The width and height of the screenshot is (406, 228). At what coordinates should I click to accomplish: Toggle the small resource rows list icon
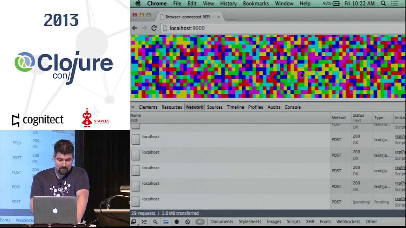click(x=166, y=222)
